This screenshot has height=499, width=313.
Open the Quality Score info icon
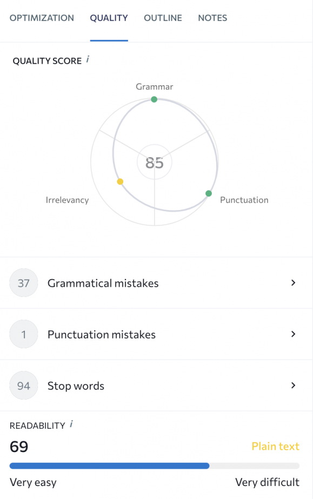88,60
